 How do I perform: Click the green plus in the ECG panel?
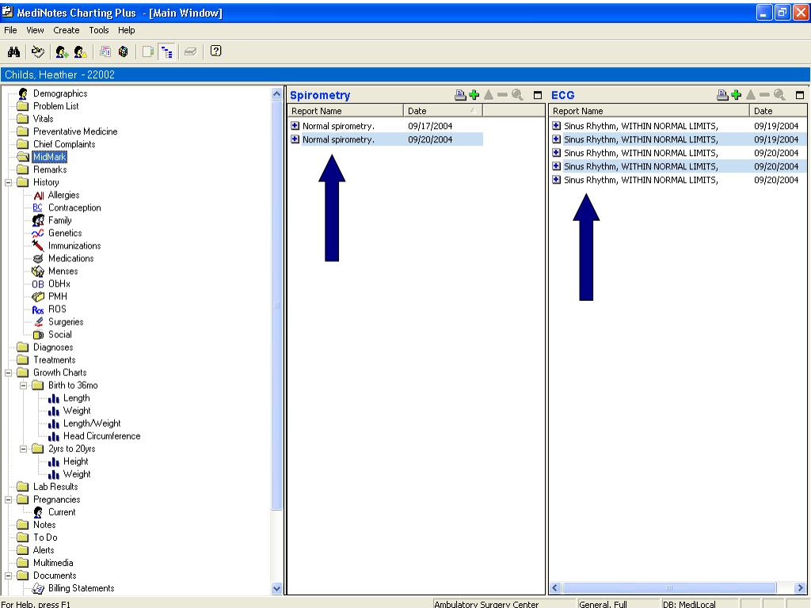(736, 95)
